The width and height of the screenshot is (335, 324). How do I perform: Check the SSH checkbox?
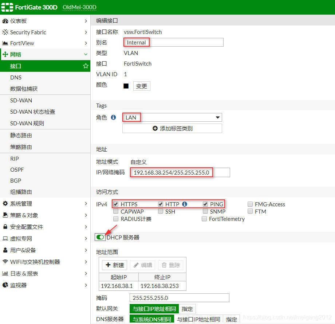coord(161,211)
